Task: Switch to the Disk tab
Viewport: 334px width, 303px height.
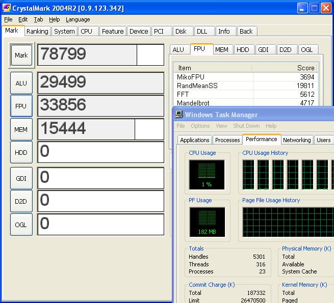Action: (183, 31)
